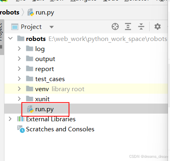The height and width of the screenshot is (161, 170).
Task: Click the log folder icon
Action: tap(30, 48)
